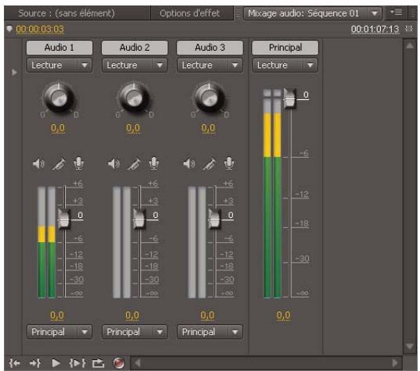Click the red Record button
Screen dimensions: 420x371
coord(118,363)
